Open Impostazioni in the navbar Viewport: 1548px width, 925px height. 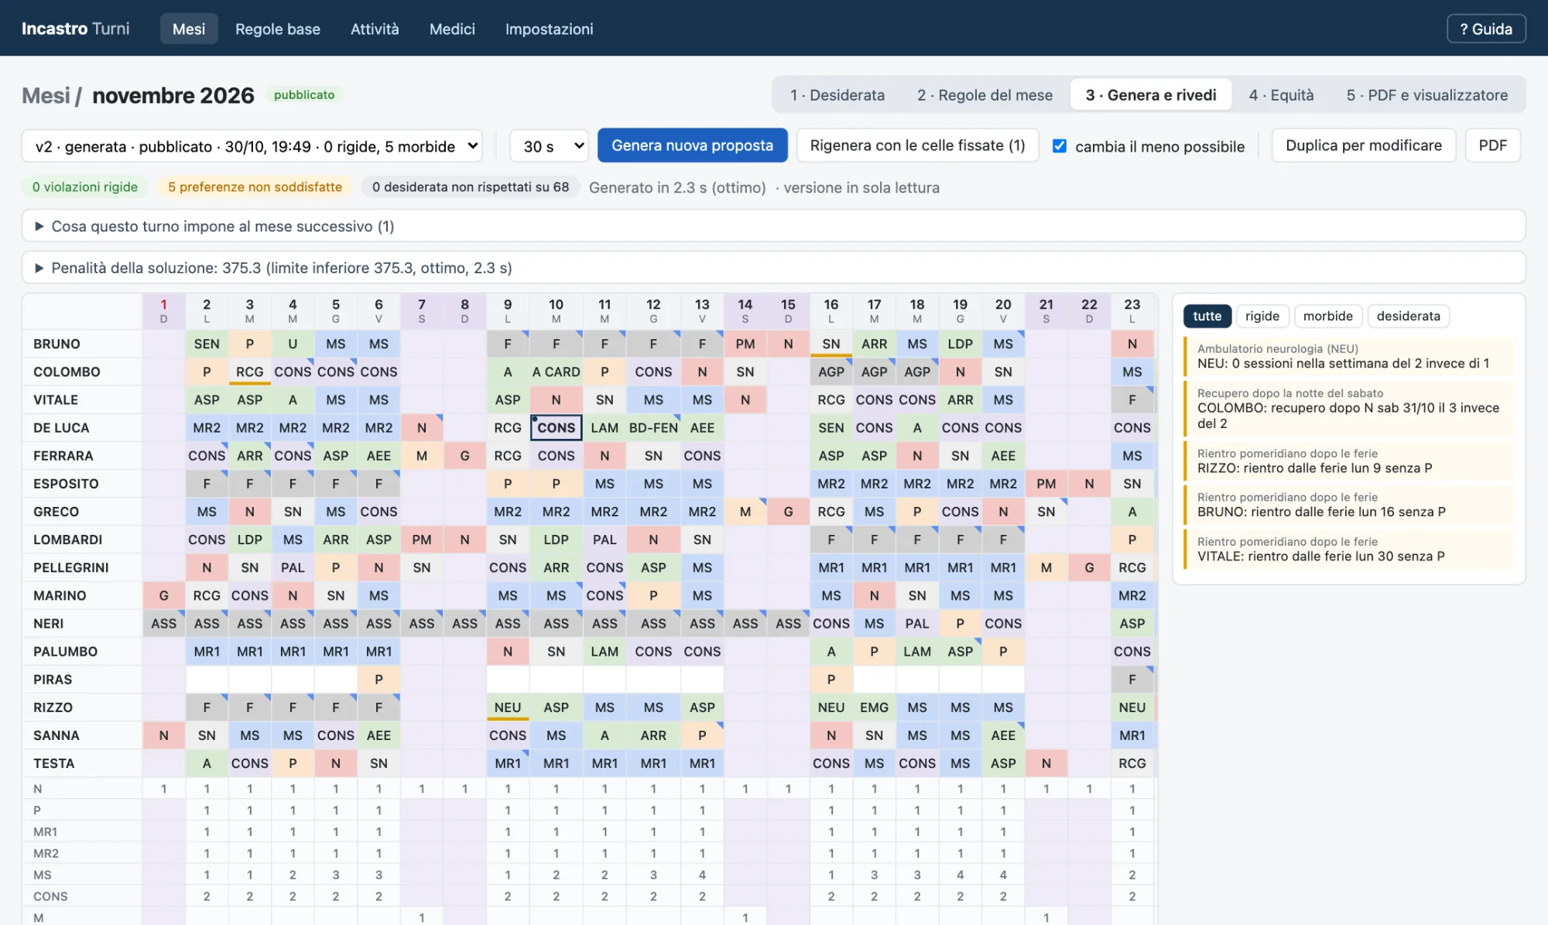549,29
